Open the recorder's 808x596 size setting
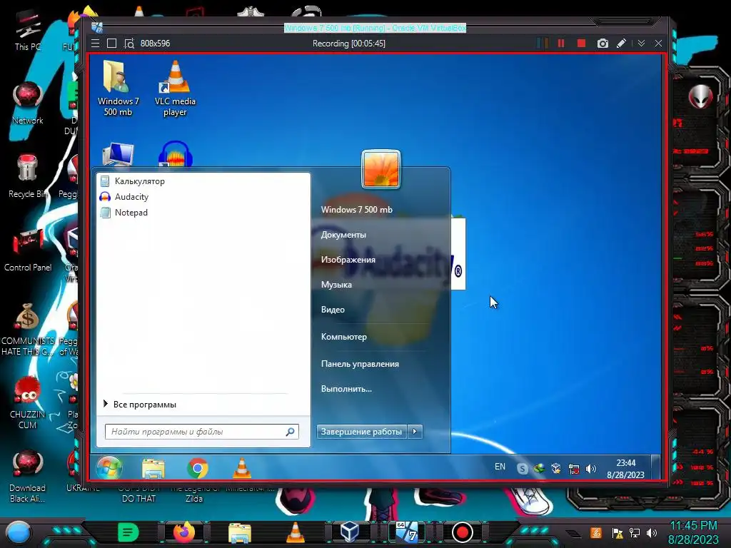This screenshot has height=548, width=731. click(x=155, y=44)
